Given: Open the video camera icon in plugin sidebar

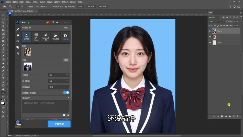Looking at the screenshot, I should pos(18,41).
